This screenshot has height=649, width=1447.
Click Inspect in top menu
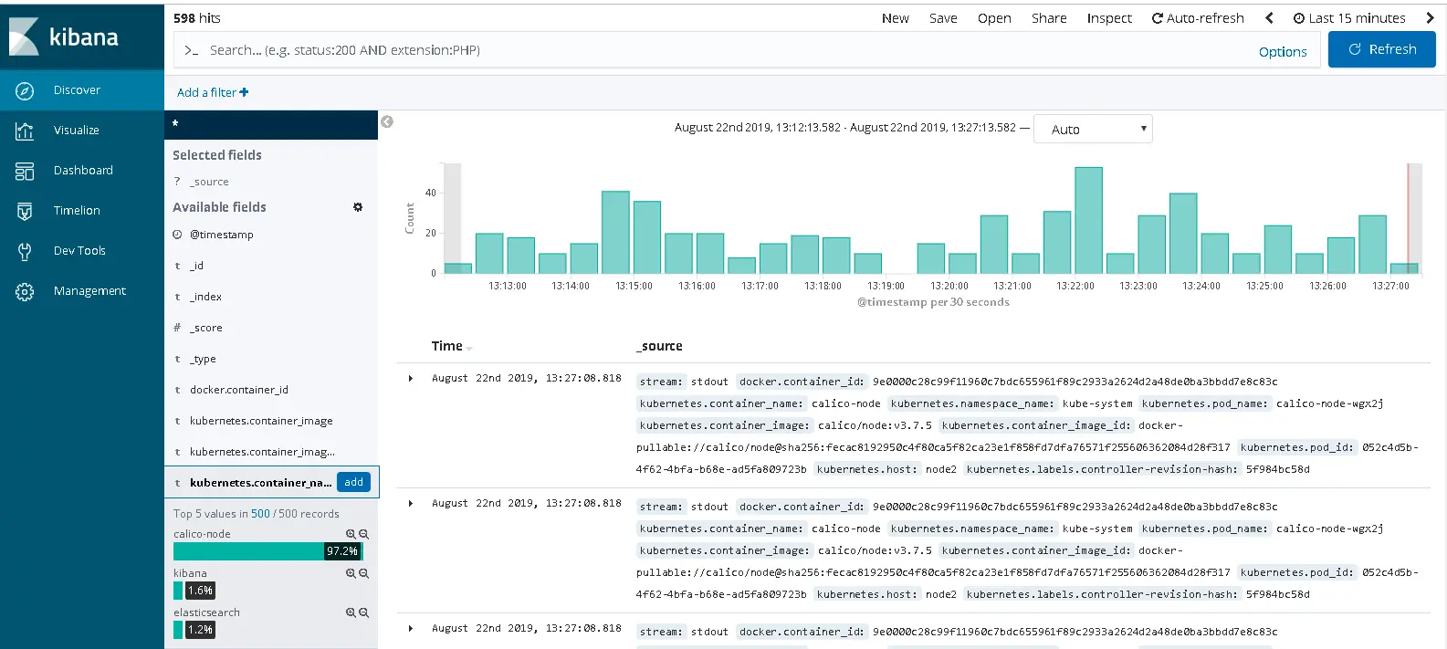coord(1109,18)
